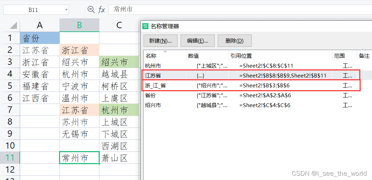Select the 绍兴市 name row in the manager
Viewport: 372px width, 180px height.
pyautogui.click(x=258, y=105)
